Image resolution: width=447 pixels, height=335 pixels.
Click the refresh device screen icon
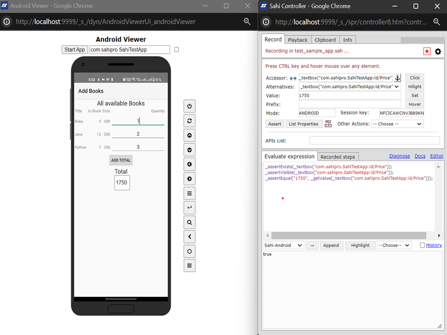click(189, 121)
